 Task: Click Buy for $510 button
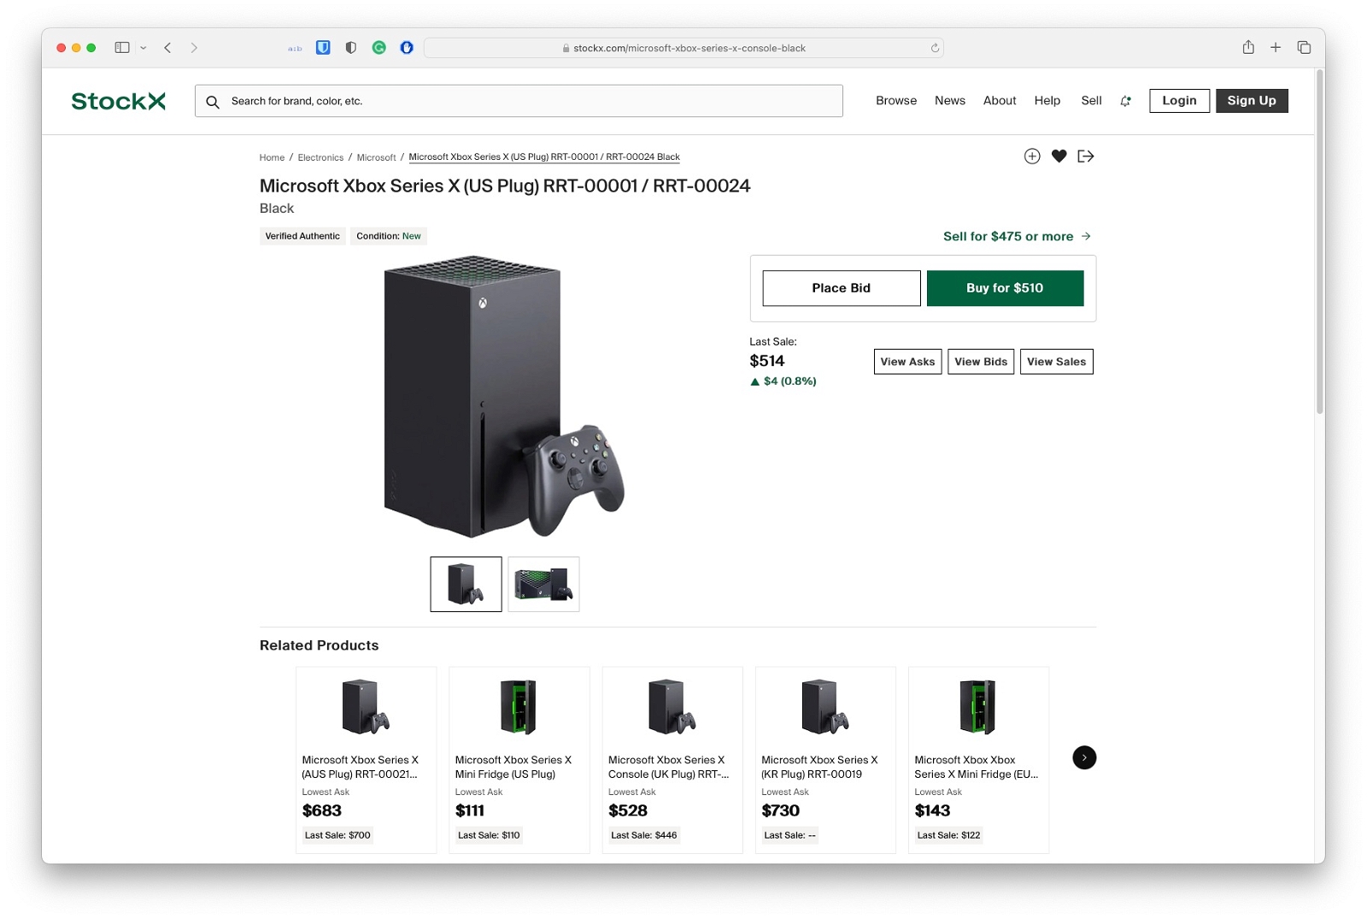1005,288
